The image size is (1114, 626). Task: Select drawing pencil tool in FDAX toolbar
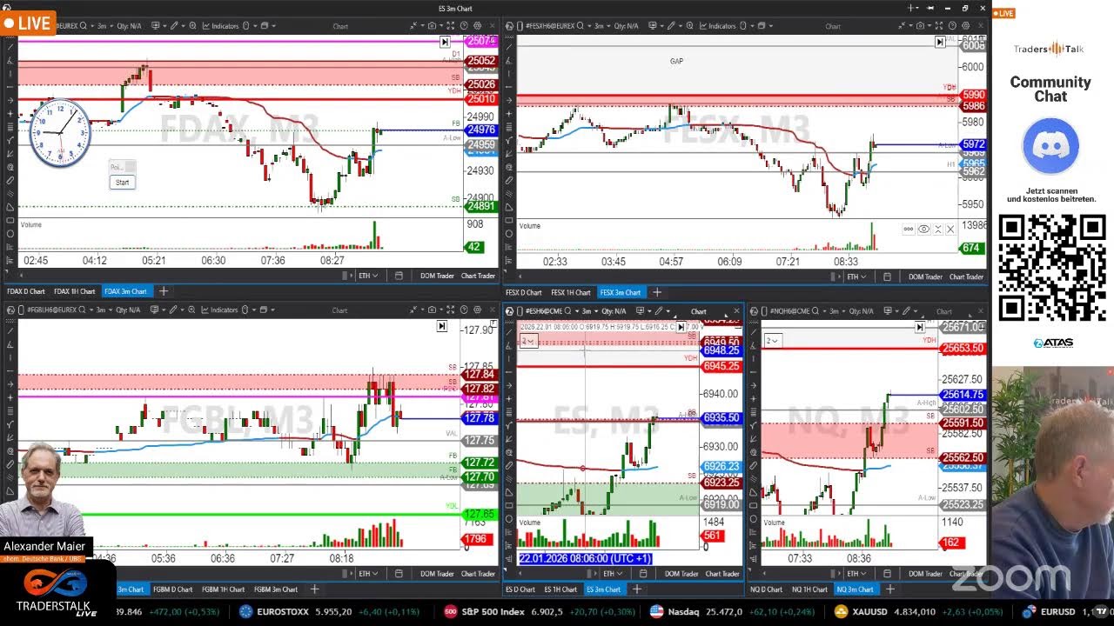174,26
